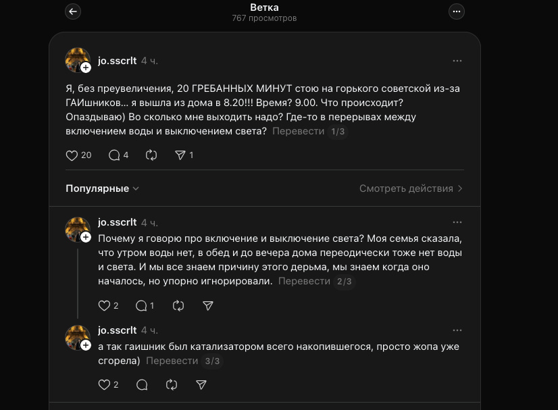Viewport: 558px width, 410px height.
Task: Like the third post (3/3)
Action: 104,385
